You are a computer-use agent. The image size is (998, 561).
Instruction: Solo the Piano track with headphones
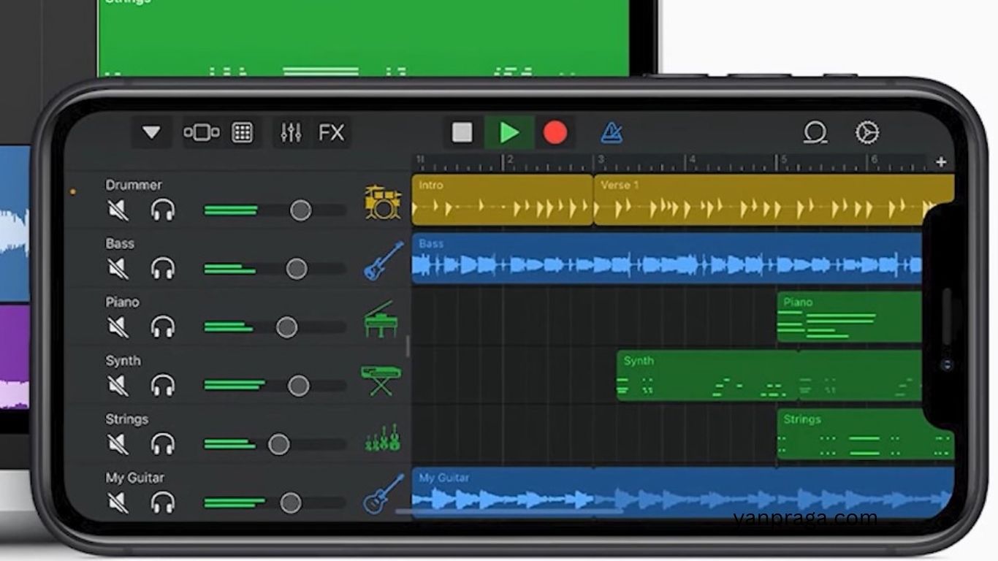163,327
